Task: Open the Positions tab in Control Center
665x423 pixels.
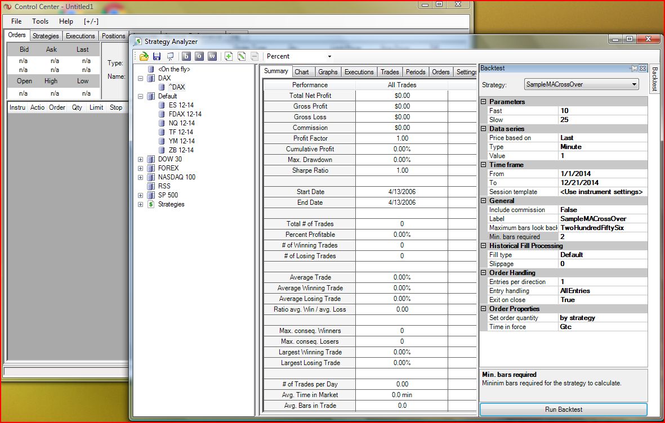Action: (113, 36)
